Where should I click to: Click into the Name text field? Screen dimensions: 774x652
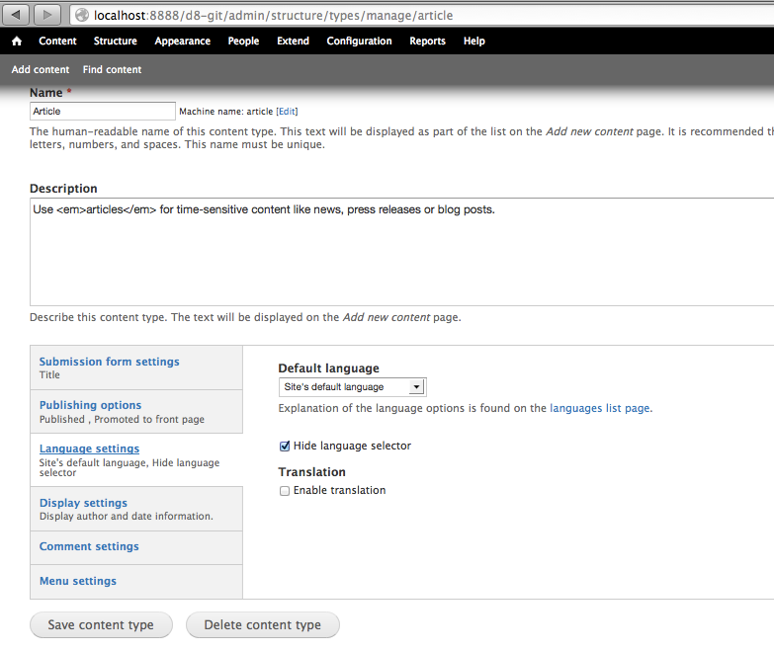[103, 112]
